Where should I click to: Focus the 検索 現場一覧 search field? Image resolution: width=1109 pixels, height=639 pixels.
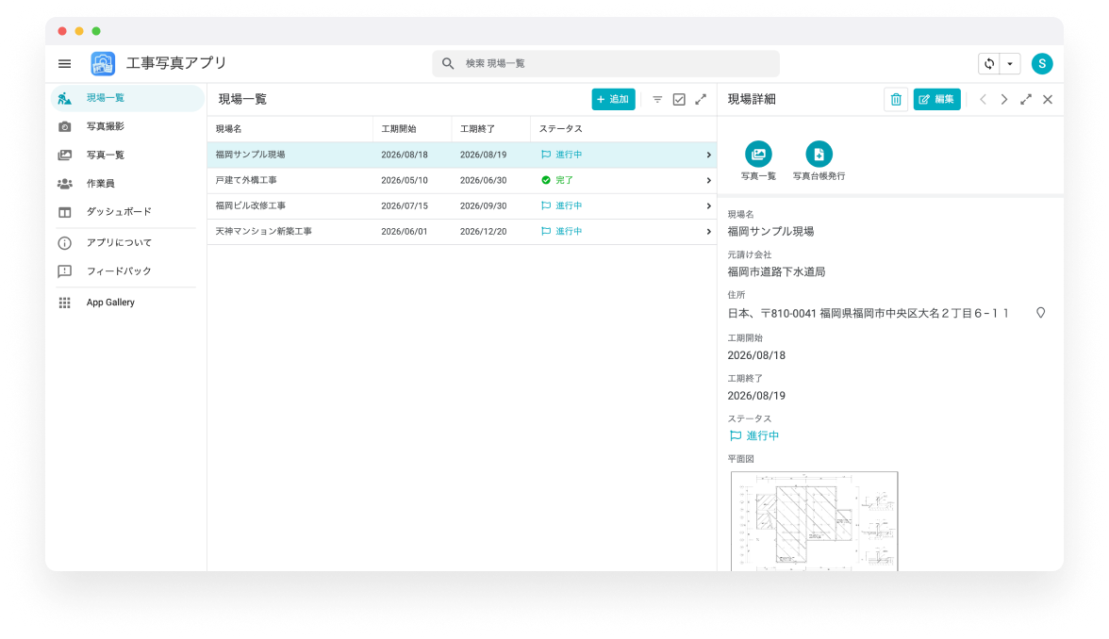(605, 64)
